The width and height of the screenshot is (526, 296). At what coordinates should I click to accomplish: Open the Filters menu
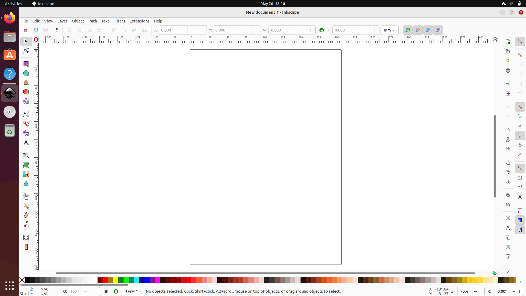(119, 21)
